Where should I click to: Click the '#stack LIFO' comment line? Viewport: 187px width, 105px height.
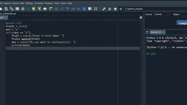click(14, 23)
